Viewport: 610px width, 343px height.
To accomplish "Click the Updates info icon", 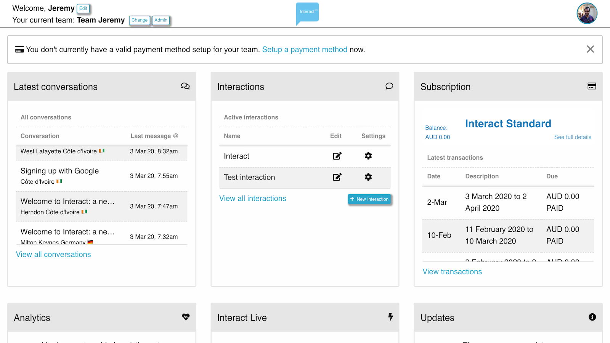I will point(592,317).
